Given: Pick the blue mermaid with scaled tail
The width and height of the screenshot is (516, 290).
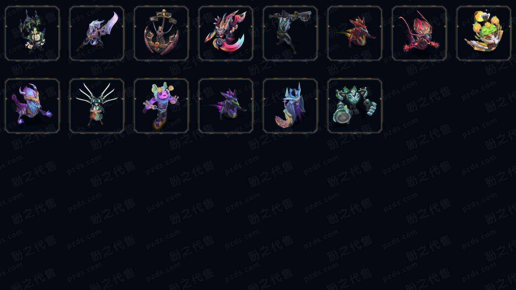Looking at the screenshot, I should pos(290,106).
